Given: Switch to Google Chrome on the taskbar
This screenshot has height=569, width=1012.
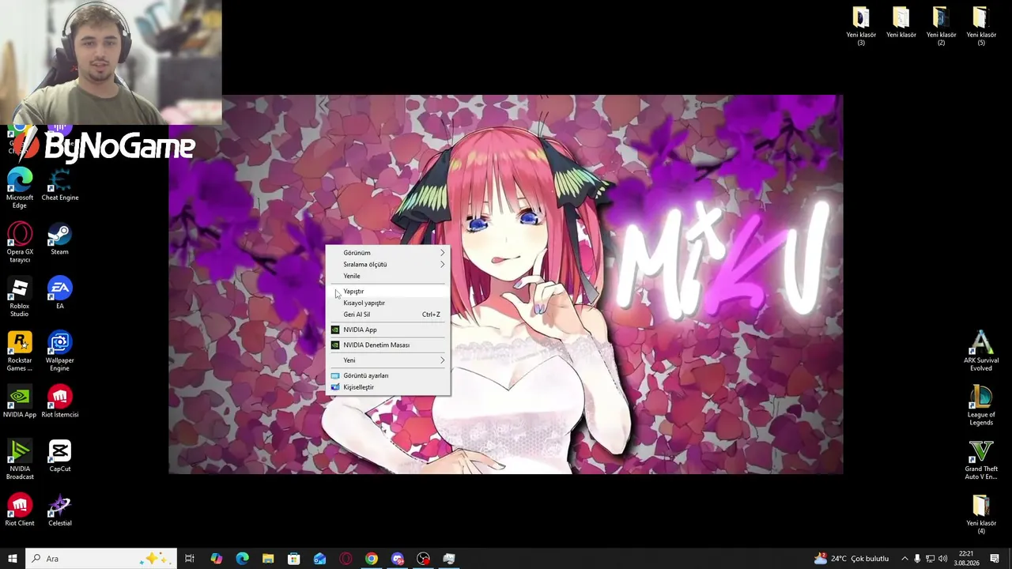Looking at the screenshot, I should click(x=372, y=559).
